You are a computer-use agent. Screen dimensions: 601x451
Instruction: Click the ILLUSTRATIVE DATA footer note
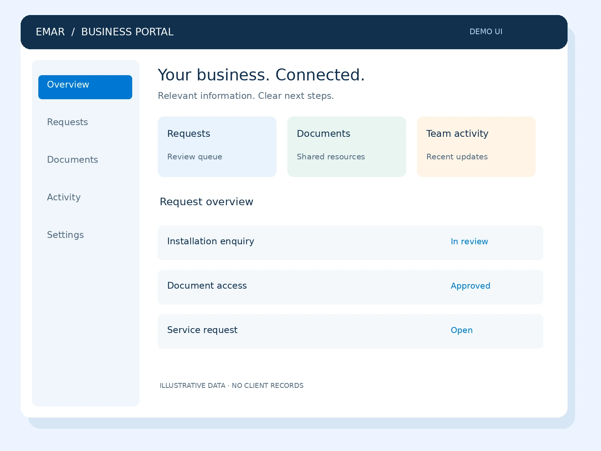[x=231, y=386]
